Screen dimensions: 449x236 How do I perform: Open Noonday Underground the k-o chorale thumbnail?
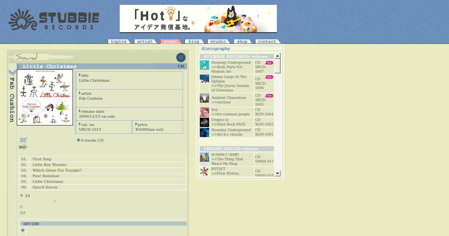(x=204, y=133)
